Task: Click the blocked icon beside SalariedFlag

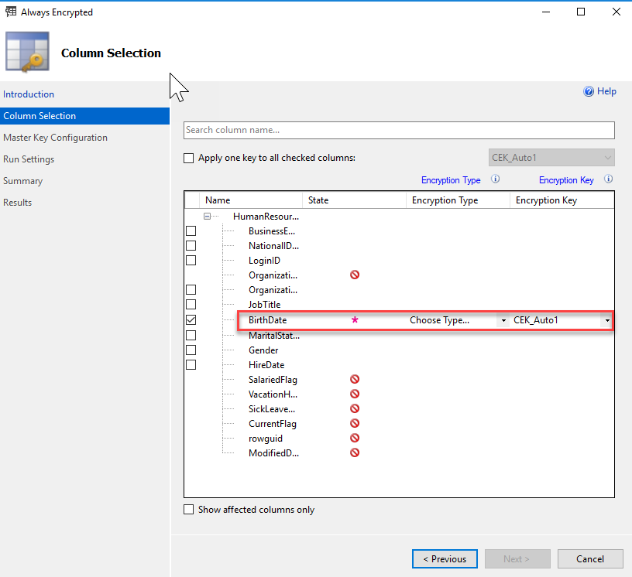Action: tap(355, 379)
